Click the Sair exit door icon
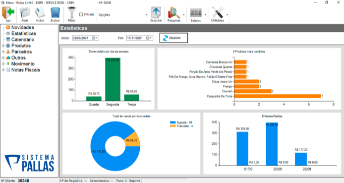This screenshot has height=183, width=344. tap(8, 13)
